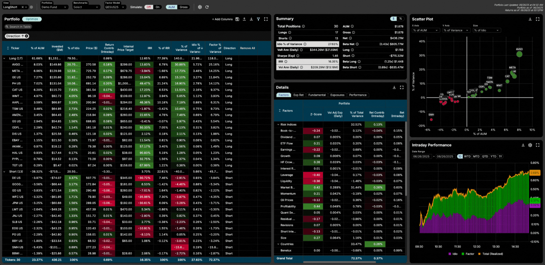The width and height of the screenshot is (545, 265).
Task: Collapse the Long (17) group row
Action: pos(4,58)
